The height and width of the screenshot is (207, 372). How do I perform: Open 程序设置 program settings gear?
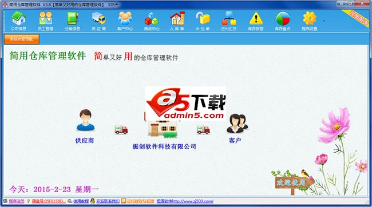[x=310, y=21]
